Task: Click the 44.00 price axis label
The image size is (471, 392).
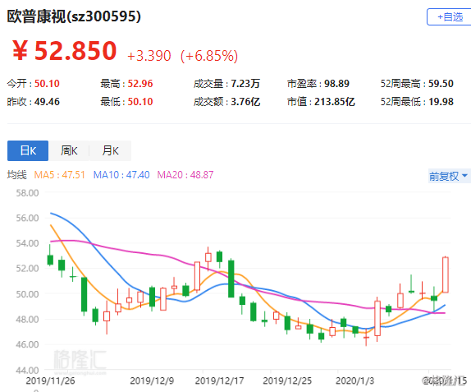Action: tap(27, 370)
